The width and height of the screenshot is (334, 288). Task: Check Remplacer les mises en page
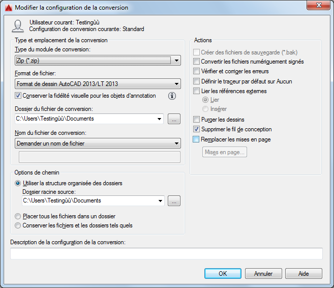[x=196, y=139]
